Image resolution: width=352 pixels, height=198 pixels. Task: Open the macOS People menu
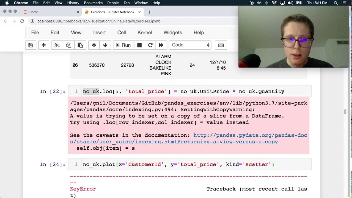[x=113, y=3]
